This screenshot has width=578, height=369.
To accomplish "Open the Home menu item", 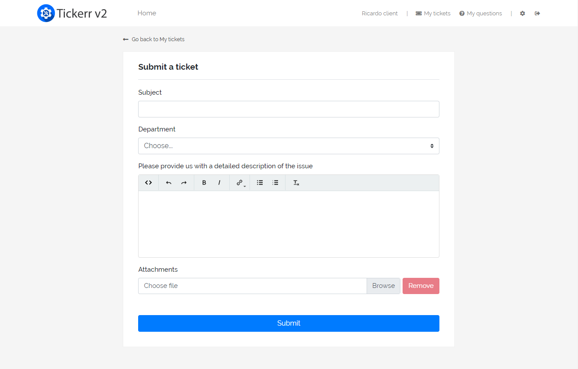I will click(146, 13).
